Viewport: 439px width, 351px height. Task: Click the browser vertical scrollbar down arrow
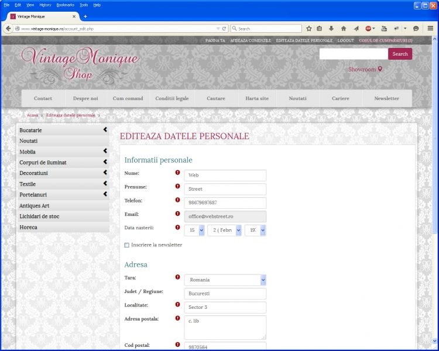(434, 340)
